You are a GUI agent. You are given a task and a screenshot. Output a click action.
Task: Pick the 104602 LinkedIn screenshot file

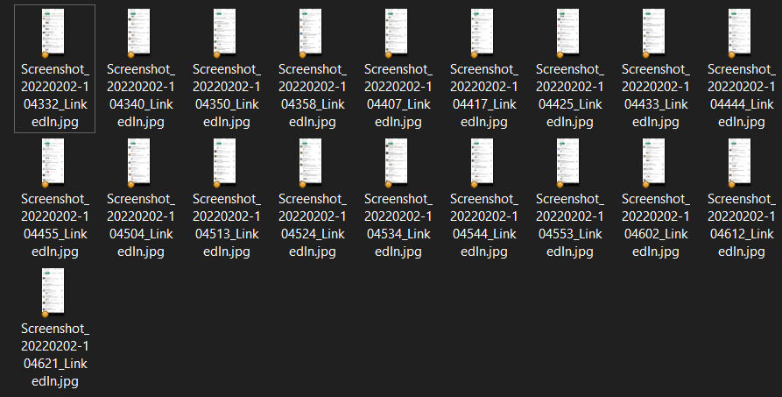(655, 162)
